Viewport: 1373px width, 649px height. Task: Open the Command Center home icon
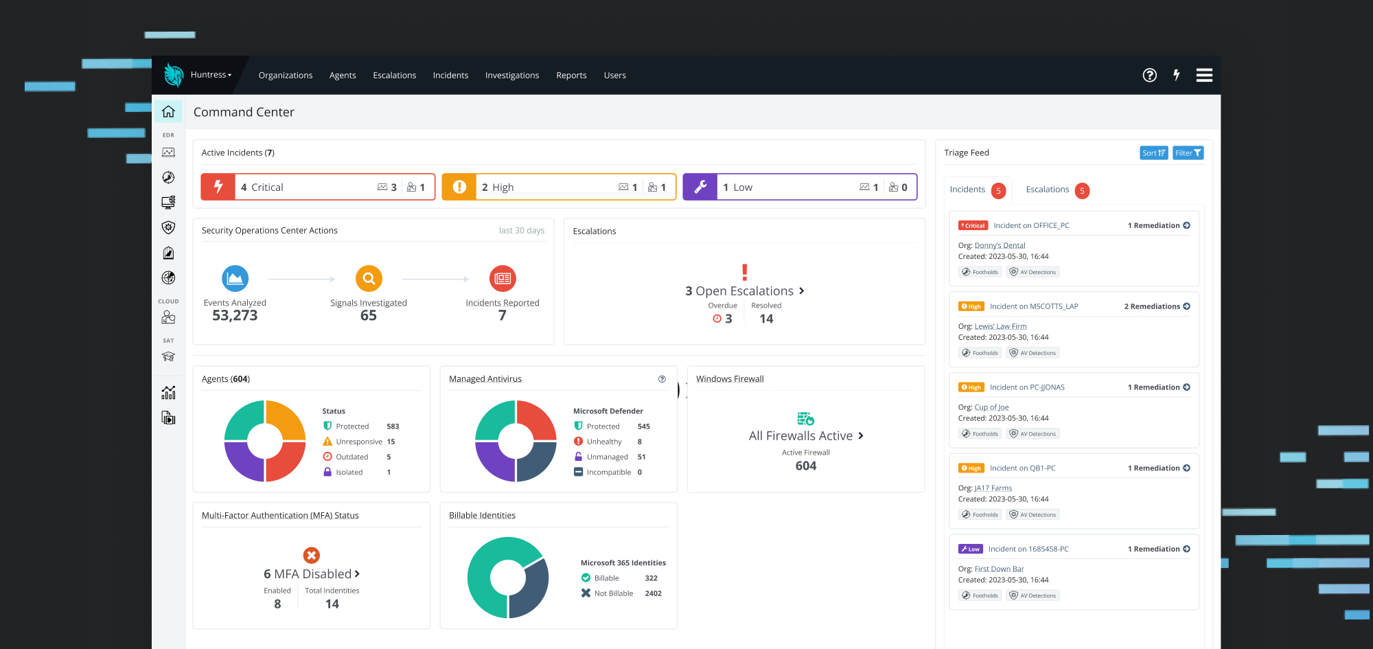tap(168, 111)
